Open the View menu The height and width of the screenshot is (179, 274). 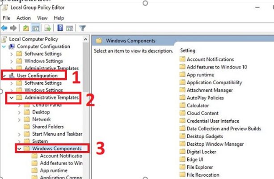tap(42, 18)
